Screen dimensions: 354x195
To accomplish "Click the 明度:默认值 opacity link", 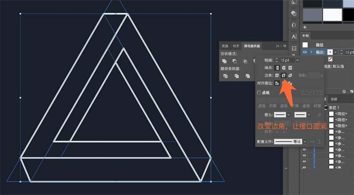I will [333, 66].
